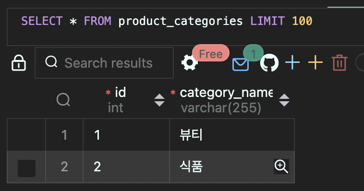The height and width of the screenshot is (191, 364).
Task: Sort by the id column arrows
Action: point(159,100)
